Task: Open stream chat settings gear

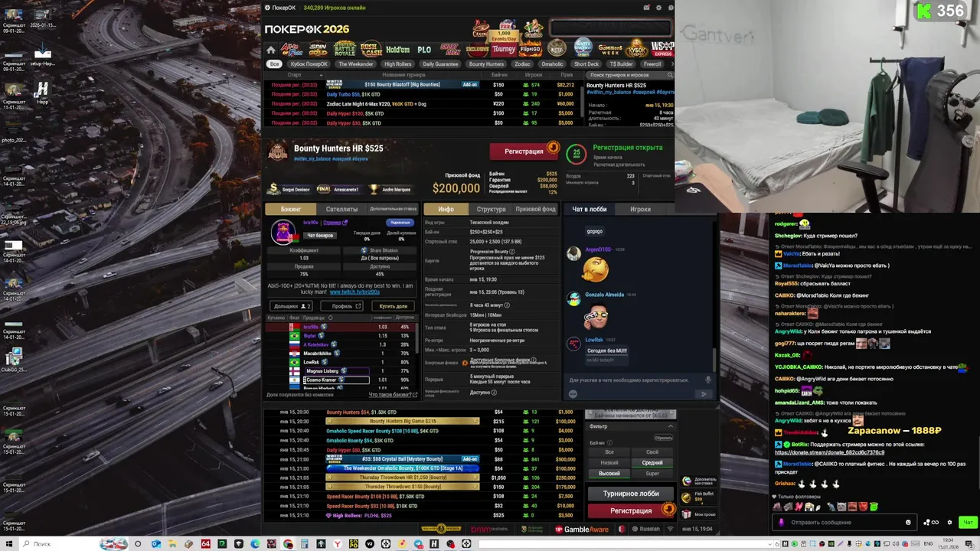Action: (x=950, y=522)
